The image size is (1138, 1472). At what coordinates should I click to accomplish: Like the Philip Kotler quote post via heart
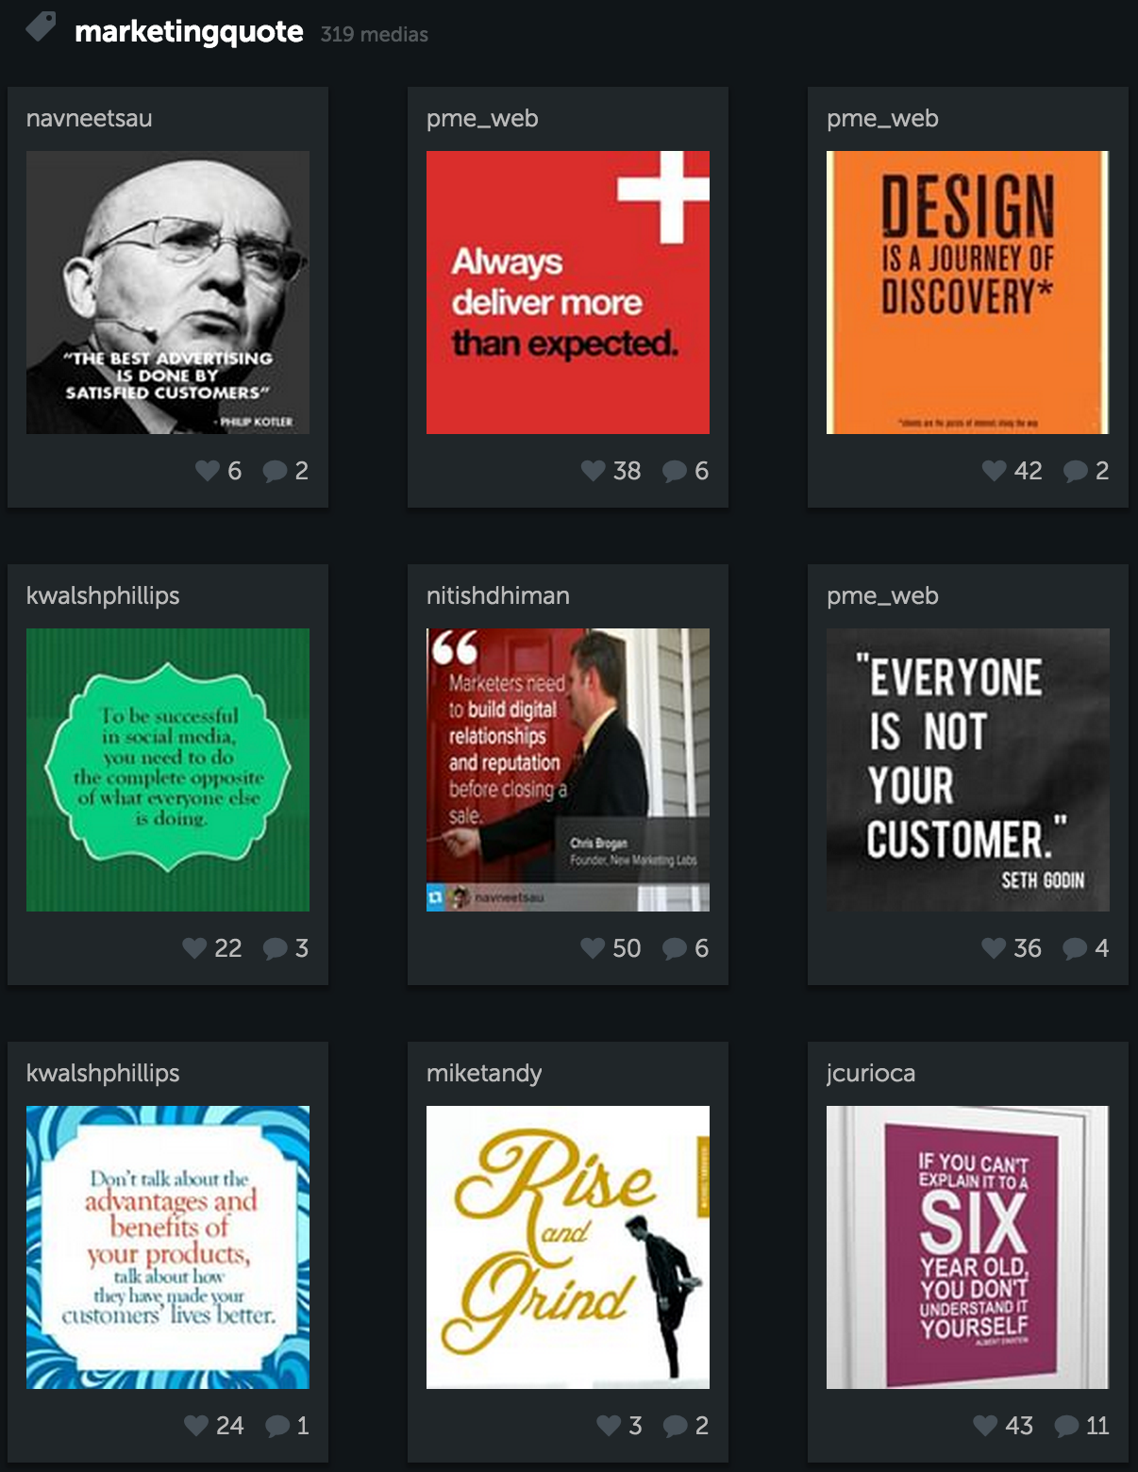click(x=208, y=470)
